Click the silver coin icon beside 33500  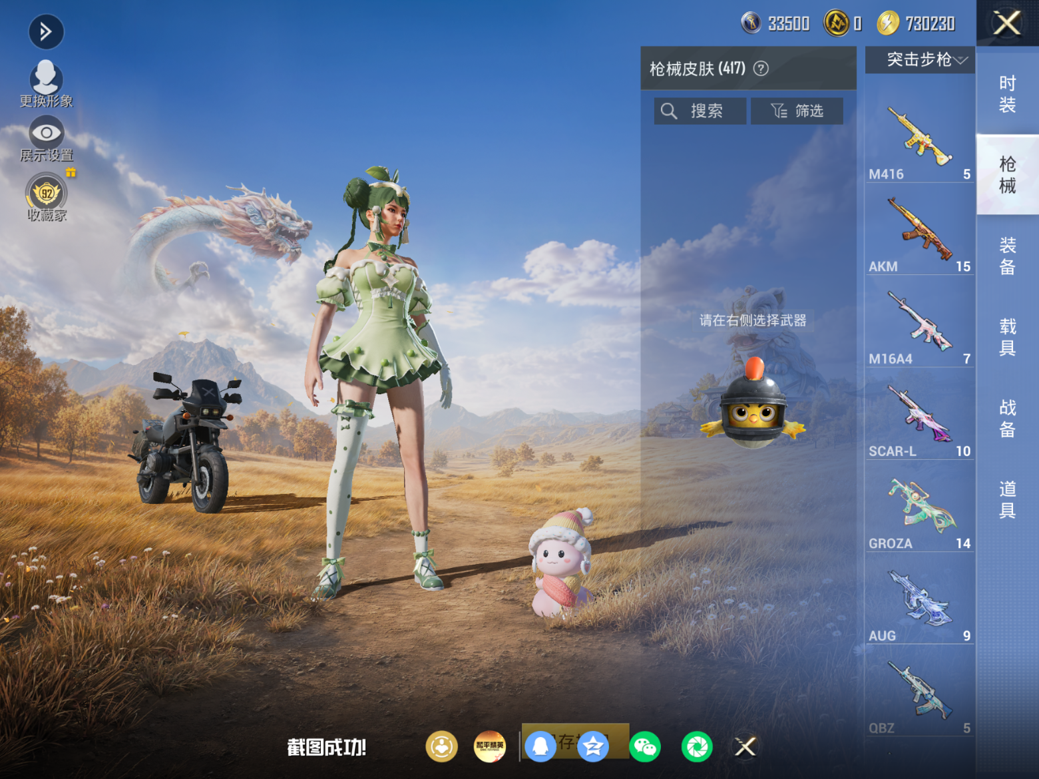coord(751,23)
